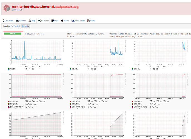Click the Logs book icon
The image size is (191, 139).
(53, 21)
